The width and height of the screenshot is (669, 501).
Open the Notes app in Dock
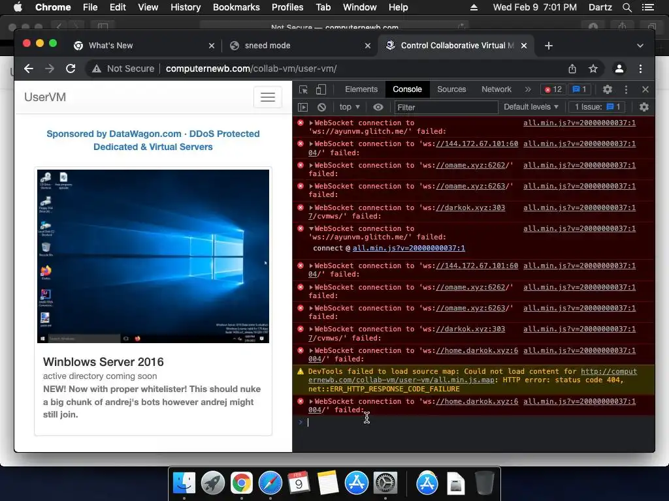point(328,483)
